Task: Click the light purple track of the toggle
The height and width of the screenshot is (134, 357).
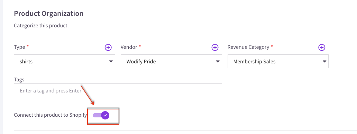Action: click(x=97, y=115)
